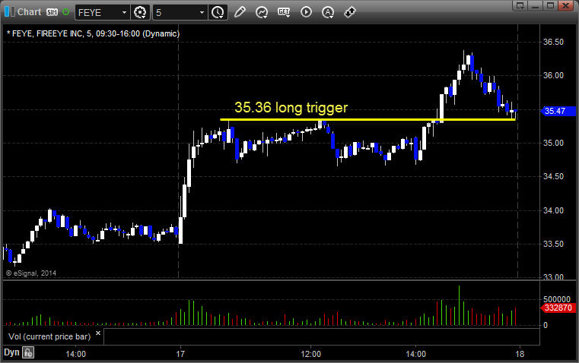Open the GET tools menu
Viewport: 579px width, 363px height.
[284, 12]
